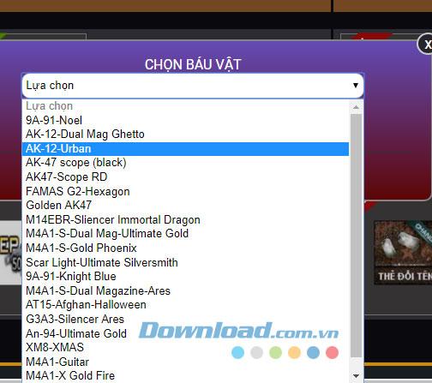Select AK-47 scope (black) item

[185, 163]
